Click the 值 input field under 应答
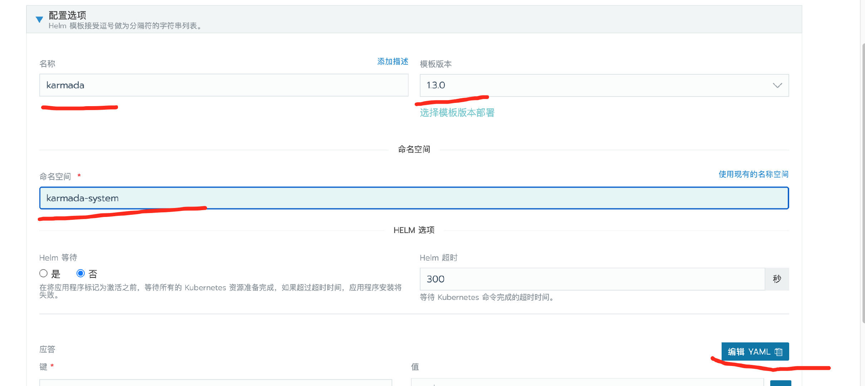This screenshot has height=386, width=865. point(588,382)
